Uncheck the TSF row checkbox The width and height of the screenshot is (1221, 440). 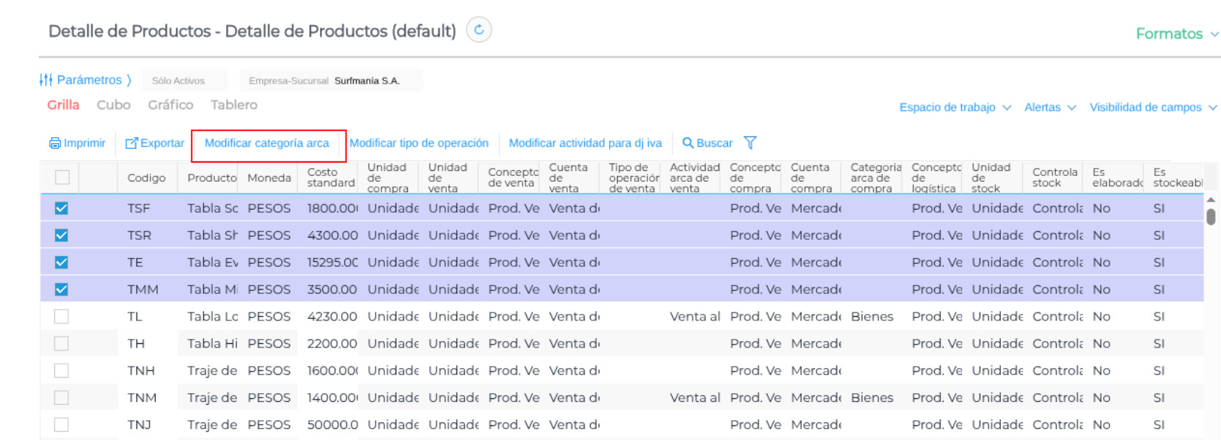pyautogui.click(x=62, y=208)
